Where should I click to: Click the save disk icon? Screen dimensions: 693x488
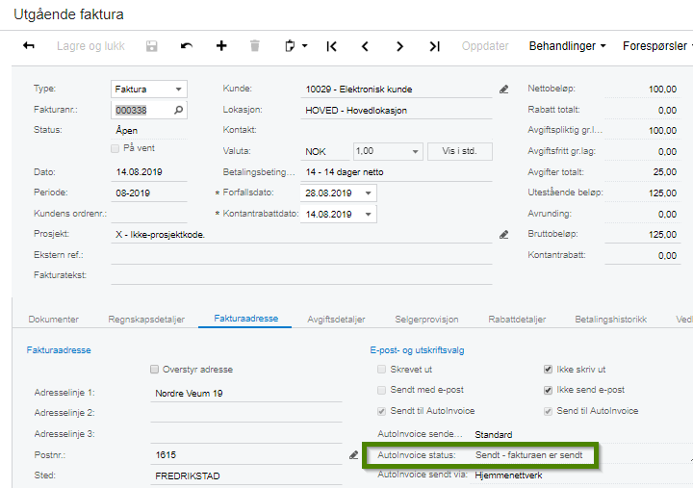click(152, 46)
